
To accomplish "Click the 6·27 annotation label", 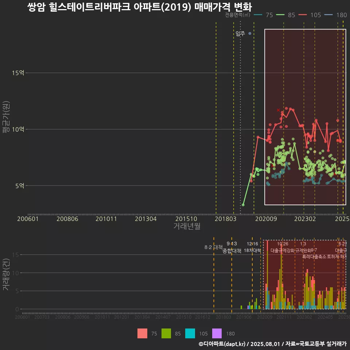I will click(343, 244).
